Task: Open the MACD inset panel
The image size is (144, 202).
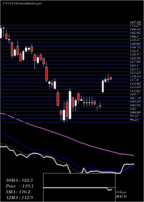Action: 79,188
